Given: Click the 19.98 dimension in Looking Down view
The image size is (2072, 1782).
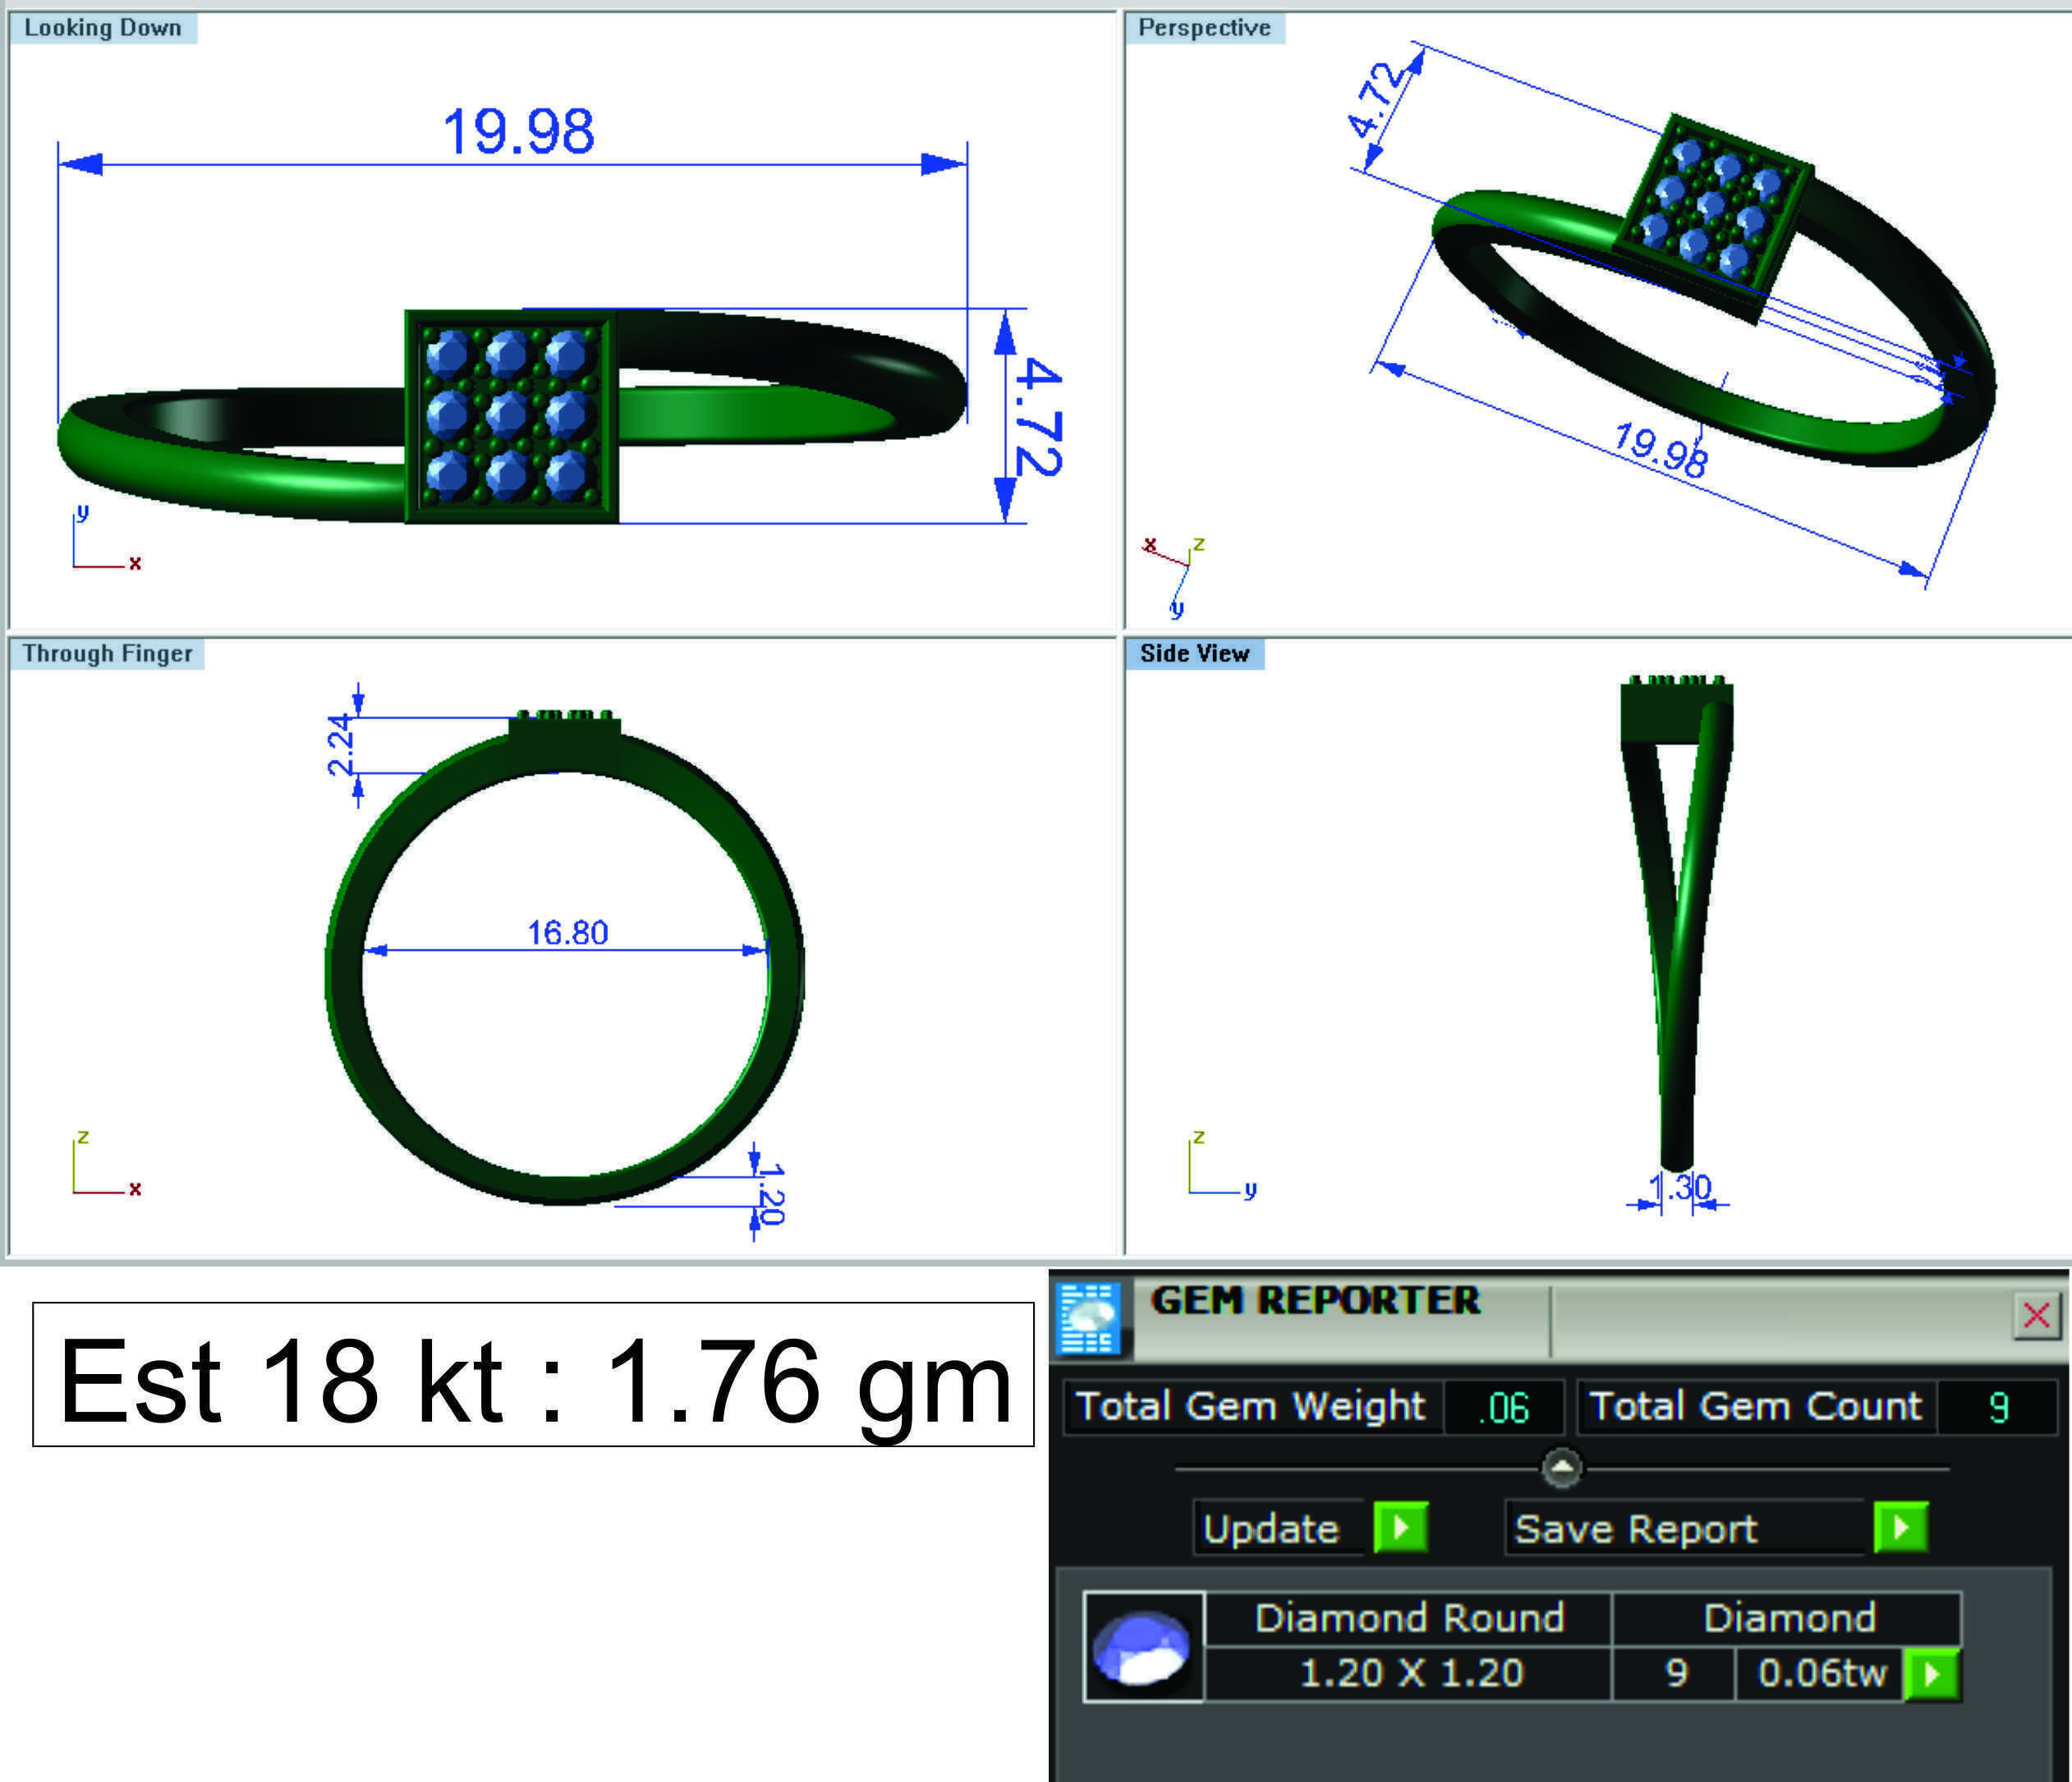Looking at the screenshot, I should pyautogui.click(x=518, y=132).
